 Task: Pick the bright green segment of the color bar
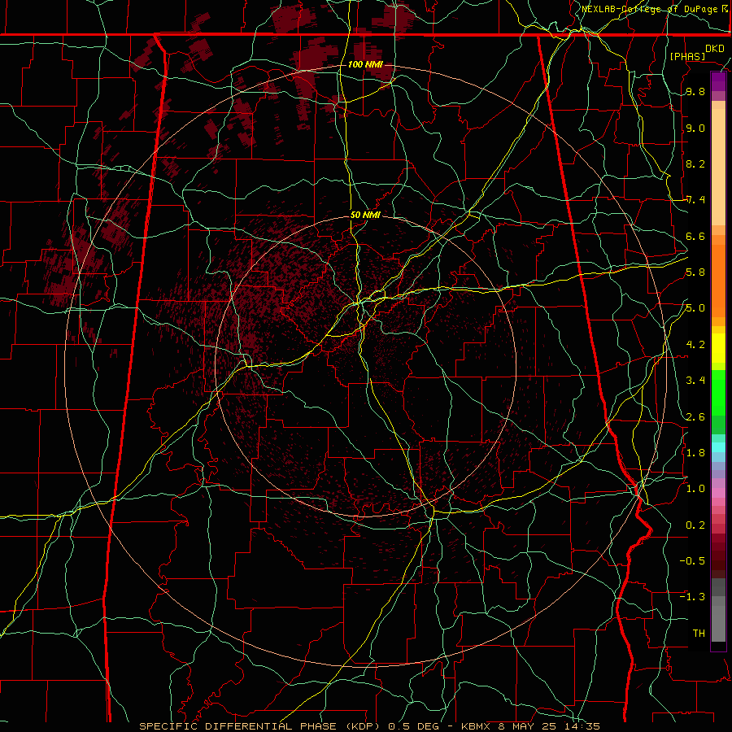(x=718, y=392)
